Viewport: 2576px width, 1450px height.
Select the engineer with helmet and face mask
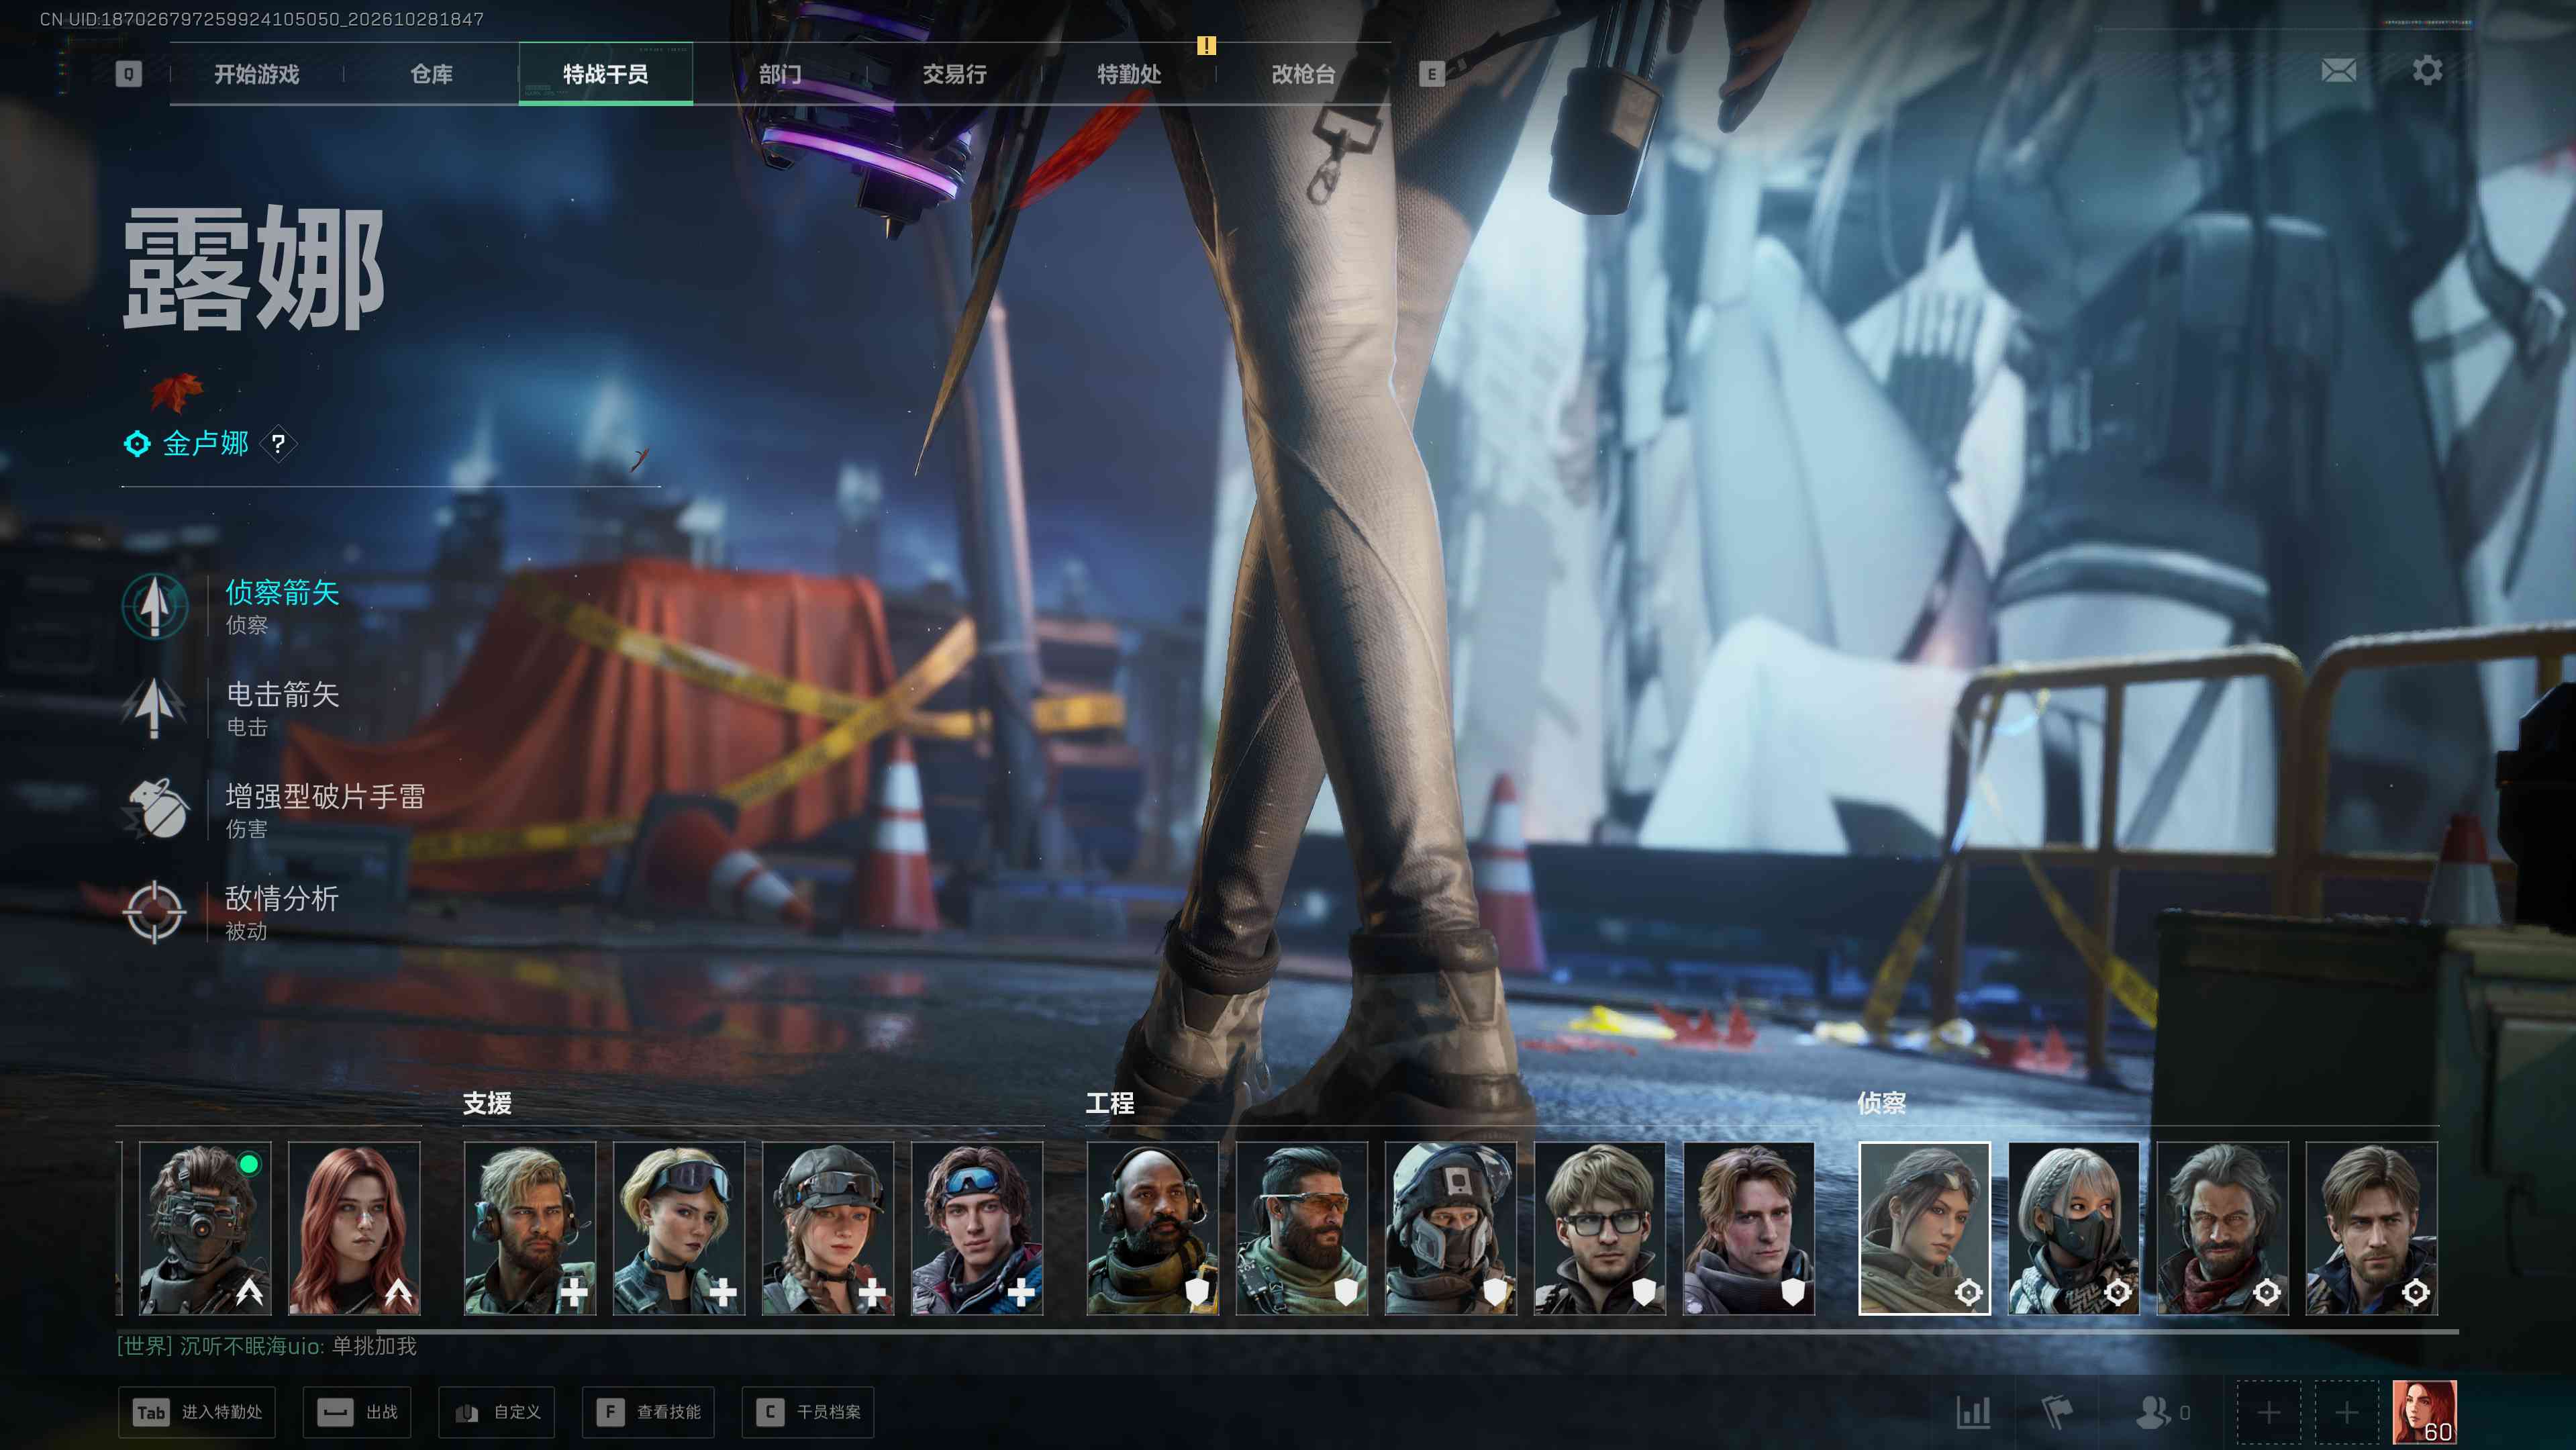click(1451, 1229)
